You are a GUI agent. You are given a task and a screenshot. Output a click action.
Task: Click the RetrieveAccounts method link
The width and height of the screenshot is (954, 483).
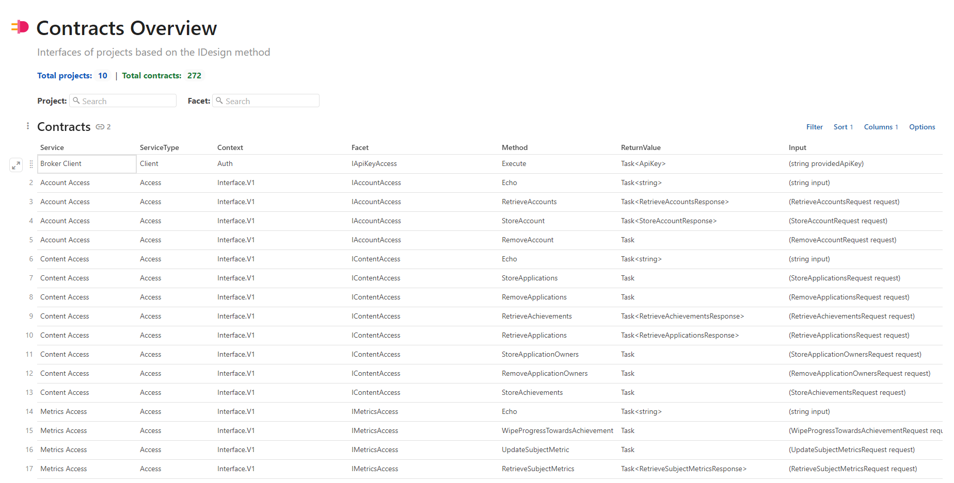(x=529, y=202)
